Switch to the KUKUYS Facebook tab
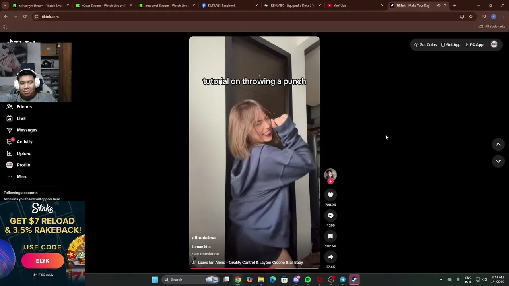509x286 pixels. 229,6
